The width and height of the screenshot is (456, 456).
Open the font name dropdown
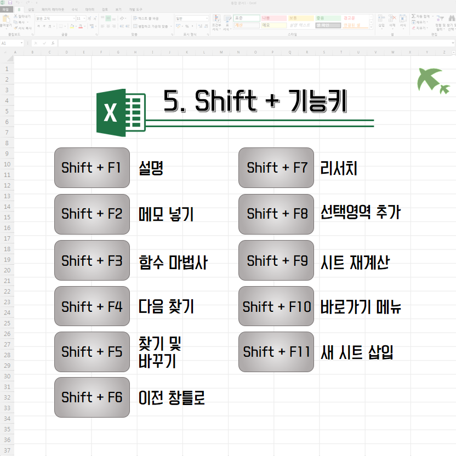click(73, 18)
